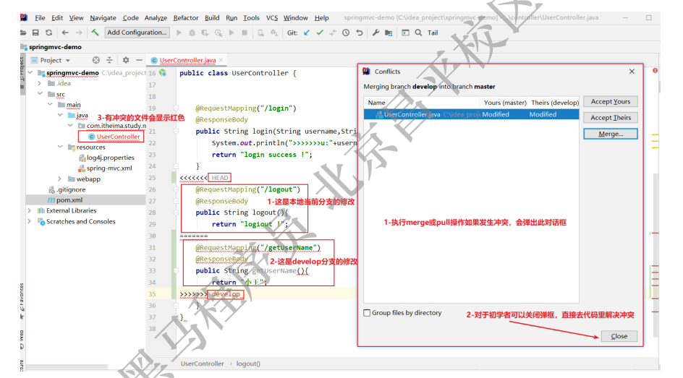Collapse the springmvc-demo root node
The height and width of the screenshot is (378, 683).
tap(30, 72)
